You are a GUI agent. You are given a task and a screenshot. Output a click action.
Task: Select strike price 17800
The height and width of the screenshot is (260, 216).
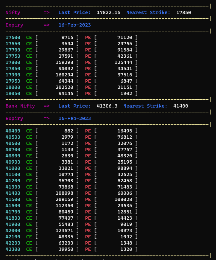click(x=13, y=62)
